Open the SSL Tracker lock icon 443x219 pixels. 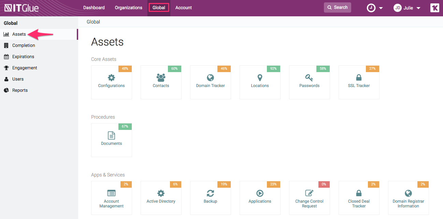pos(359,78)
